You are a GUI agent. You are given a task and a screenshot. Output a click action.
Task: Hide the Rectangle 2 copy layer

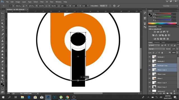(150, 66)
